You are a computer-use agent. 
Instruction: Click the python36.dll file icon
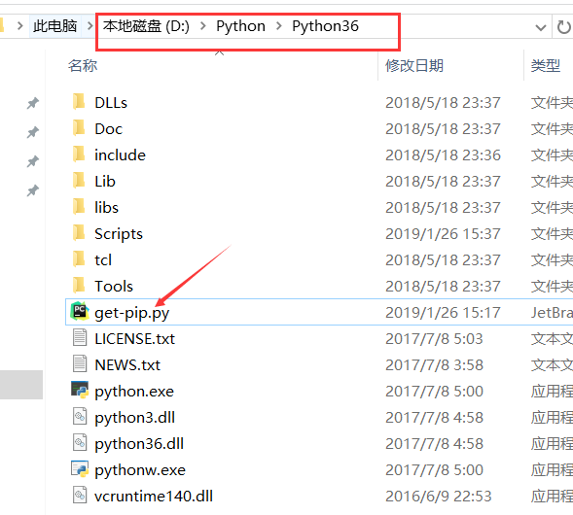[80, 443]
